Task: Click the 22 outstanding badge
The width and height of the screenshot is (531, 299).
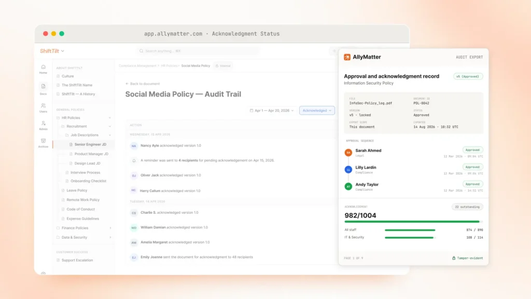Action: pyautogui.click(x=467, y=207)
